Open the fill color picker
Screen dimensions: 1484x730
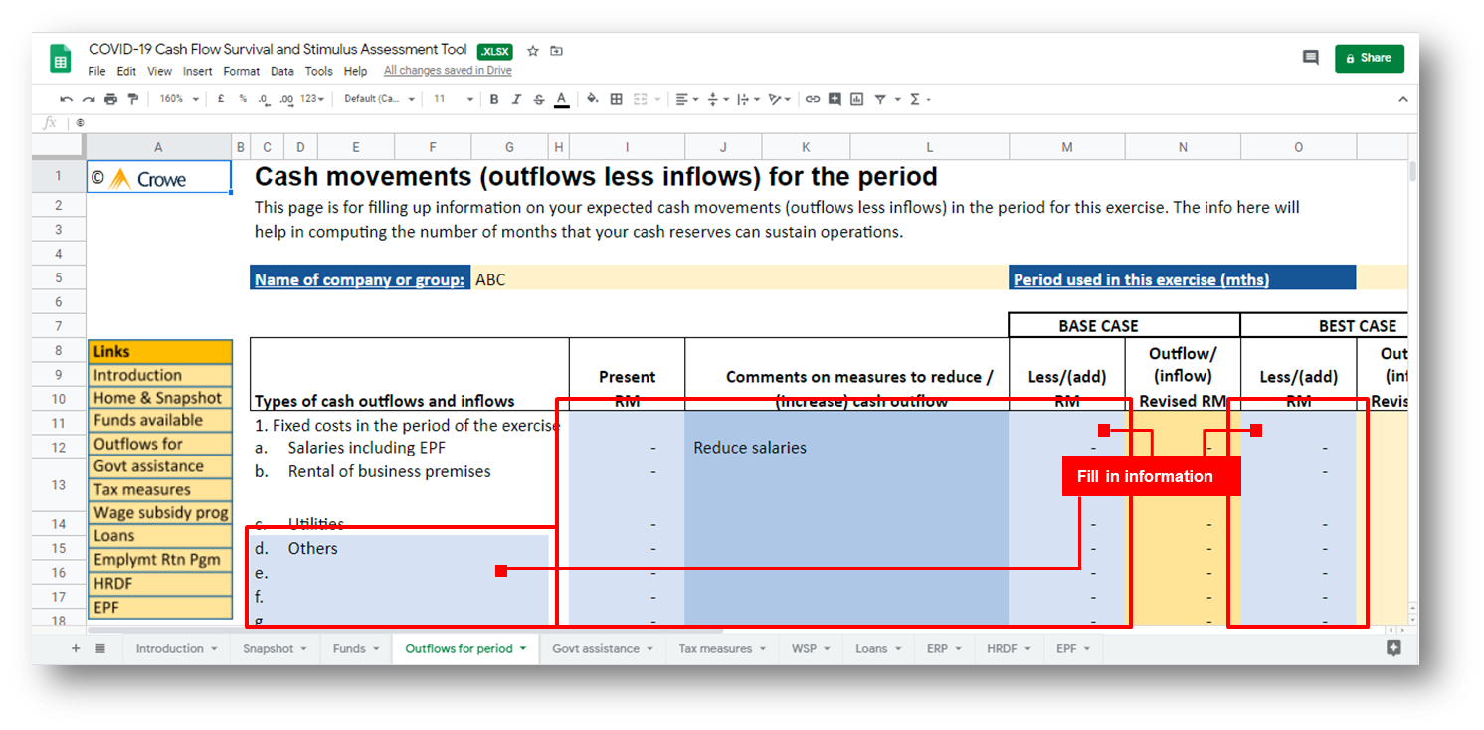pyautogui.click(x=593, y=99)
